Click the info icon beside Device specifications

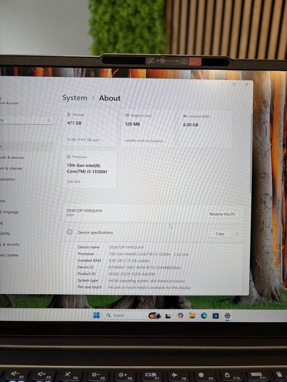[69, 232]
